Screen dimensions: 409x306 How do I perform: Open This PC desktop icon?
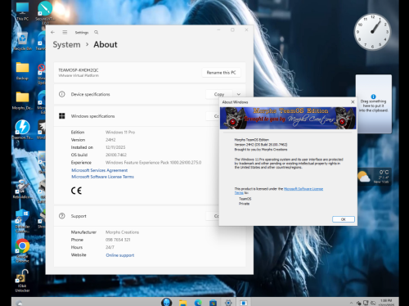pos(22,11)
